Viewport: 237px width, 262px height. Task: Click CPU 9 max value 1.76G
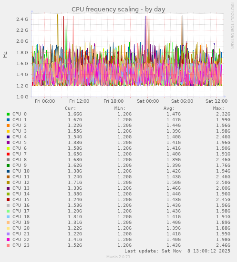coord(223,165)
